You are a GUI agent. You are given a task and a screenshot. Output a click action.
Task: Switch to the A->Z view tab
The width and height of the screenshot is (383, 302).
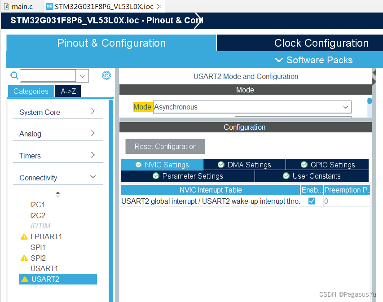(x=68, y=91)
